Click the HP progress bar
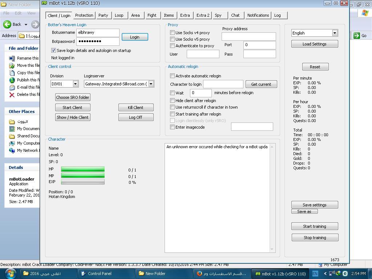This screenshot has width=372, height=279. (83, 169)
